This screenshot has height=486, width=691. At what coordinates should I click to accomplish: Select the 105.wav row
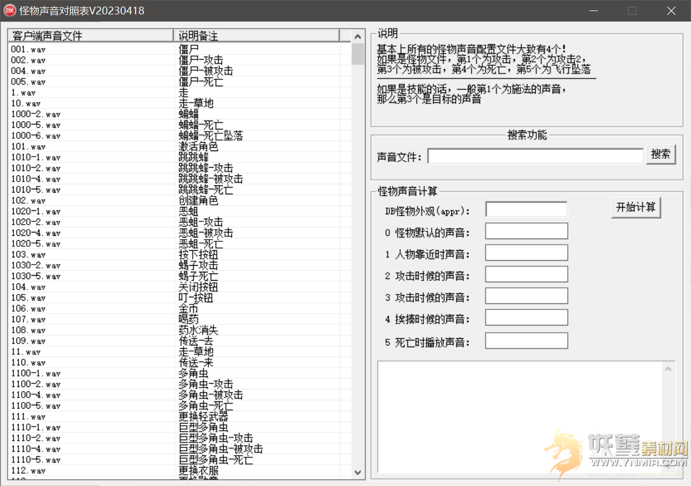(180, 297)
